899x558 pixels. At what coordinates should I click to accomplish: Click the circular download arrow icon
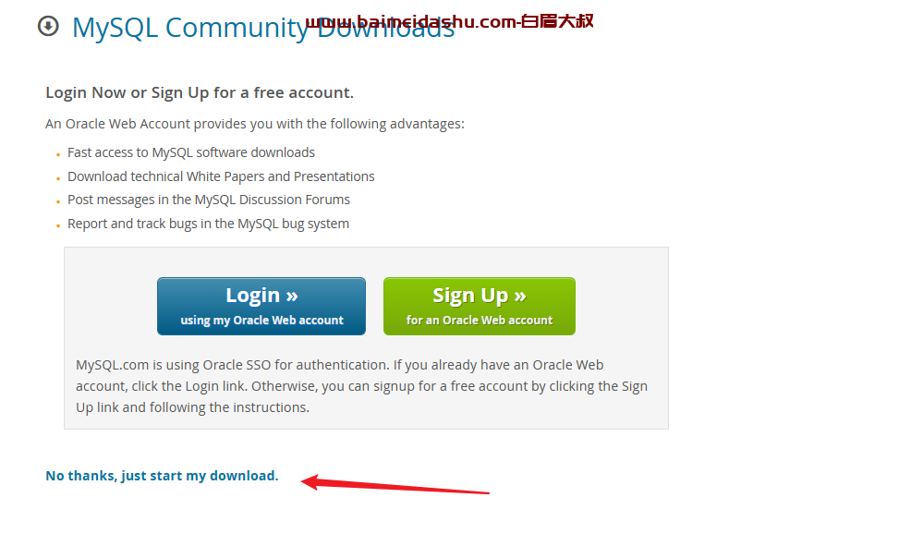point(48,26)
